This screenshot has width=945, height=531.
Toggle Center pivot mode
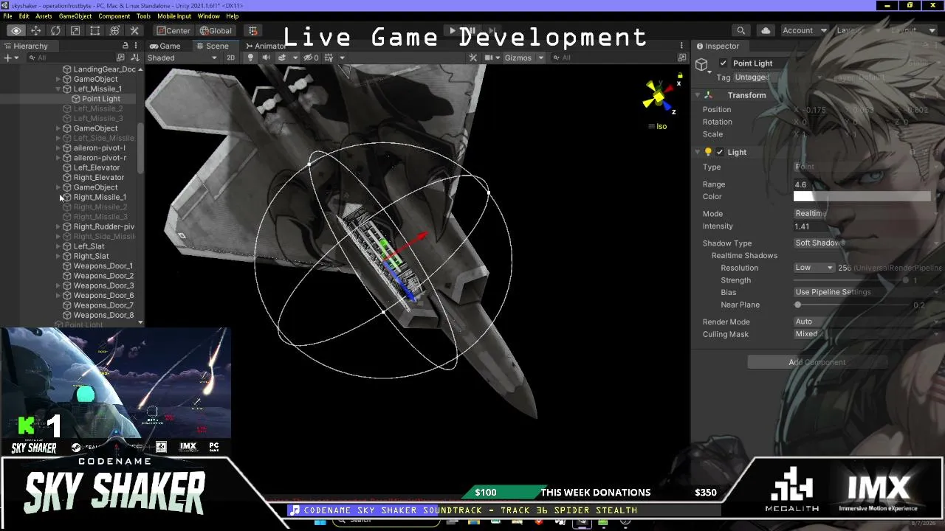(x=173, y=31)
